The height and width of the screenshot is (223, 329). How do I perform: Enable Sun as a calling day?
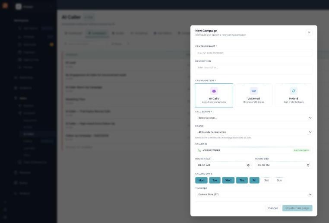pos(279,180)
